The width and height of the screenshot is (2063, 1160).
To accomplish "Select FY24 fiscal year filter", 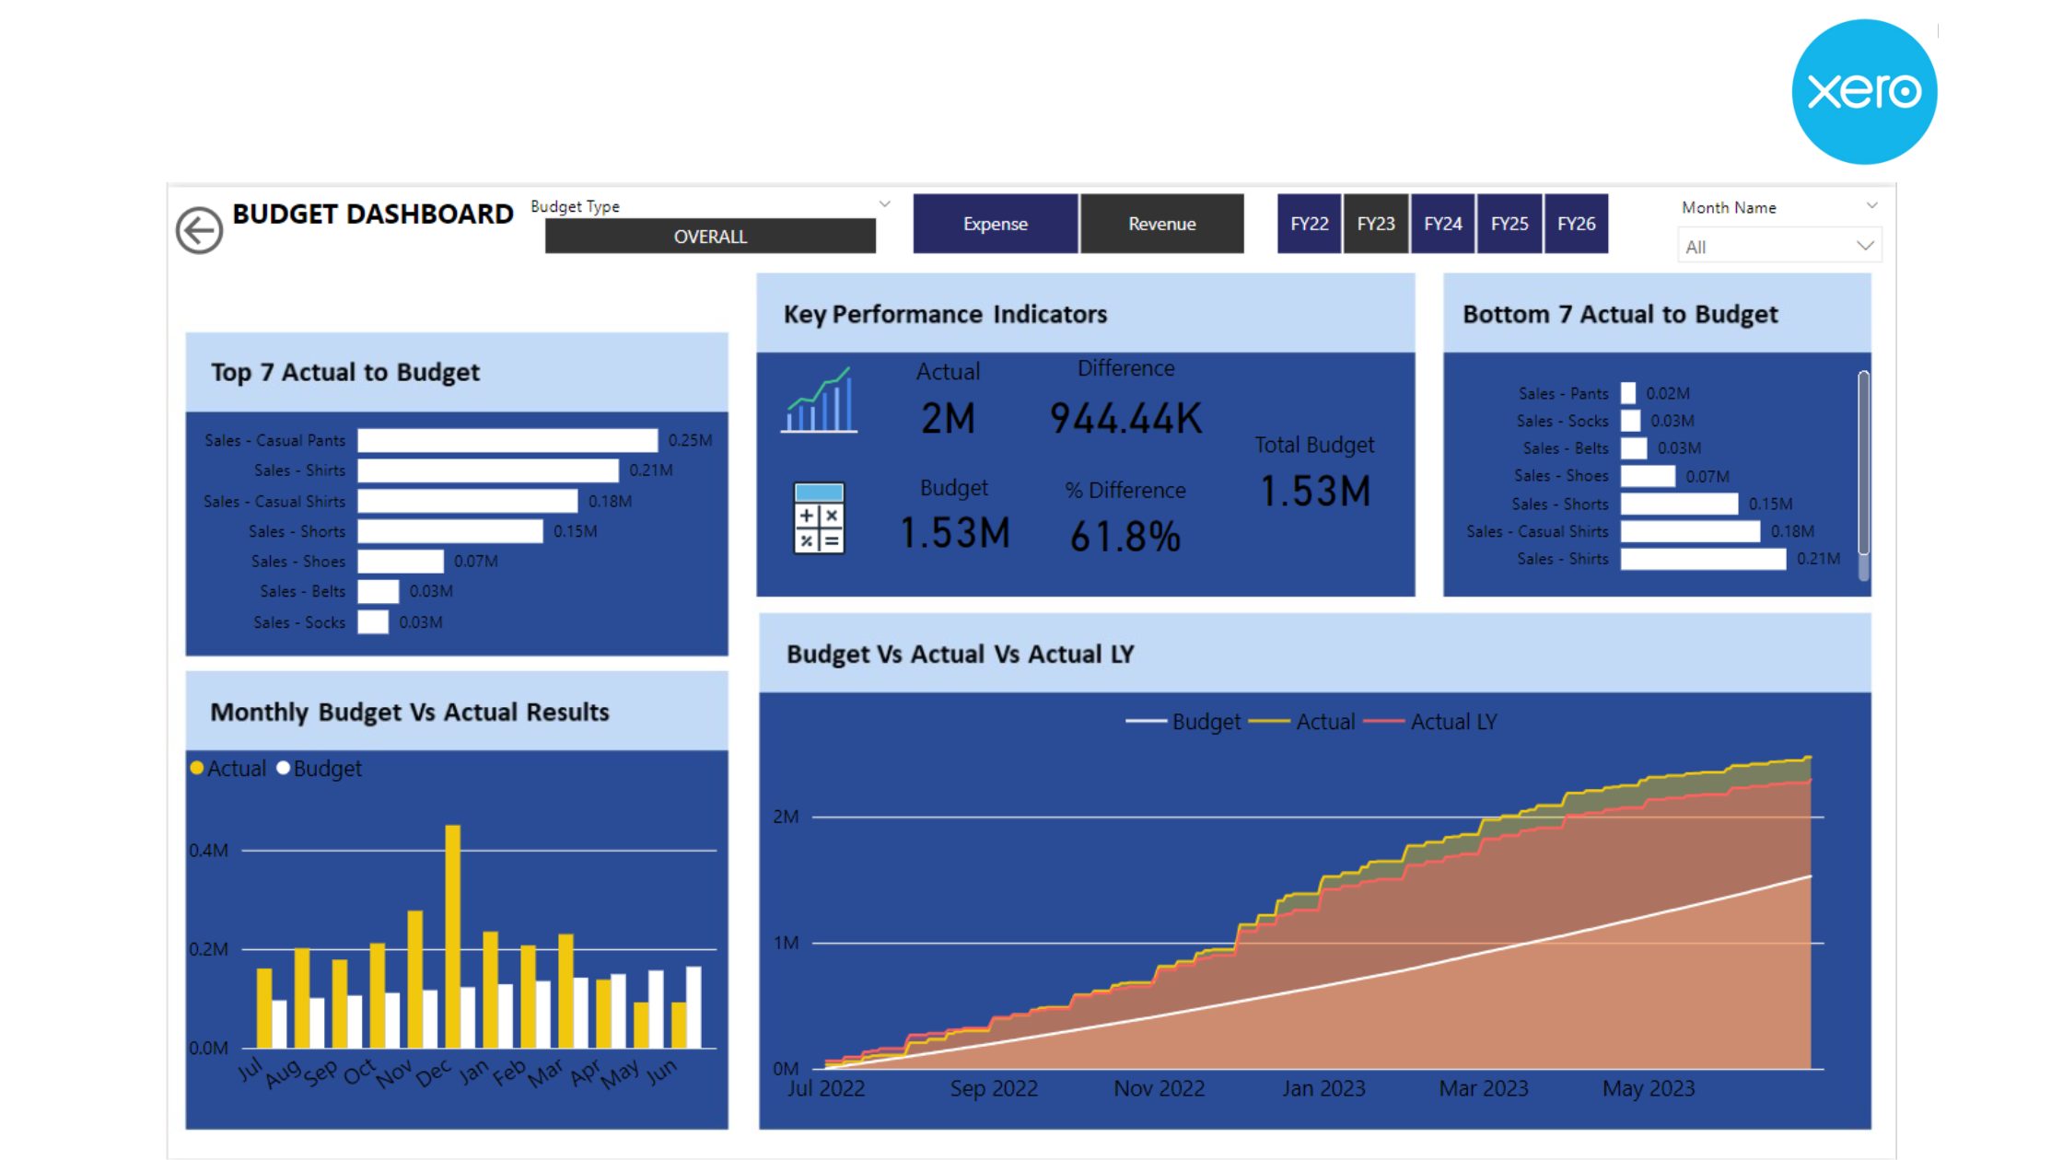I will tap(1442, 224).
